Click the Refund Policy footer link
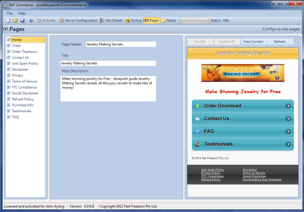304x212 pixels. pyautogui.click(x=211, y=179)
